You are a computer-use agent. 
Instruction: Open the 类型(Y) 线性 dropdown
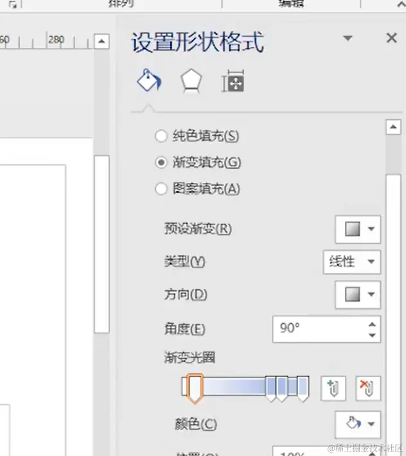(351, 262)
